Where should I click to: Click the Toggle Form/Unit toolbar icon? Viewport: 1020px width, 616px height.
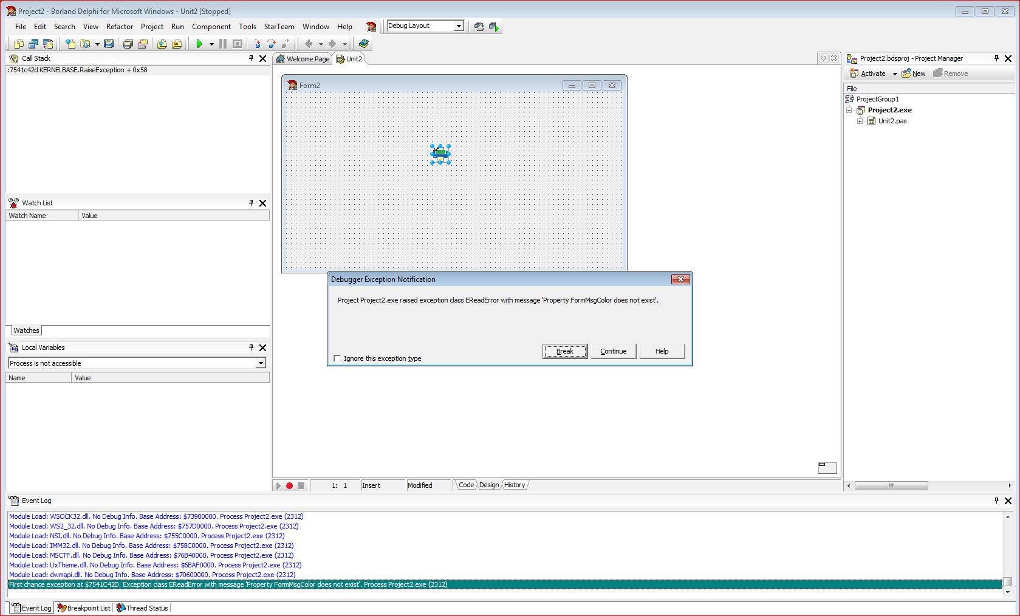click(x=48, y=44)
